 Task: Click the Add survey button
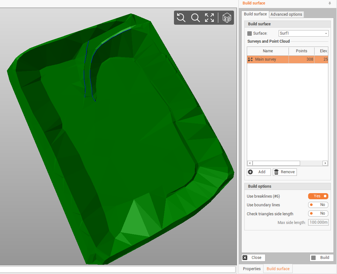(x=259, y=172)
